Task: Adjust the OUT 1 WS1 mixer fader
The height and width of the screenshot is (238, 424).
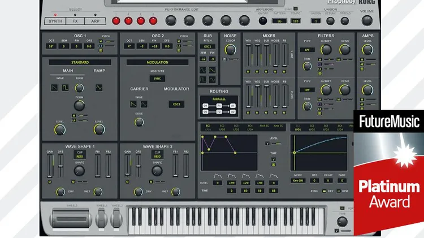Action: [x=248, y=55]
